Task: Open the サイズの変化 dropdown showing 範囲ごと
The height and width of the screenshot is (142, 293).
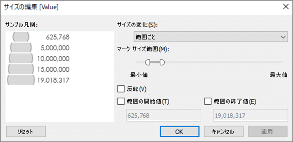Action: pos(211,37)
